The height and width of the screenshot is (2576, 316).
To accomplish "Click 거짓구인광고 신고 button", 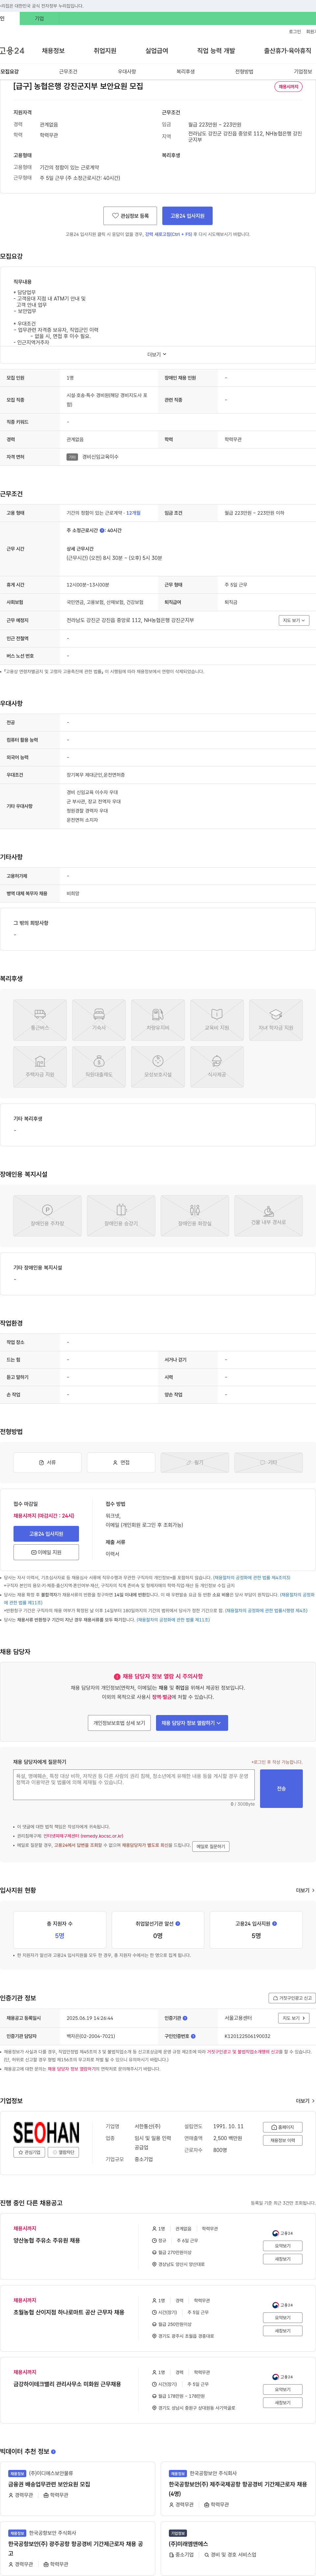I will [x=292, y=1998].
